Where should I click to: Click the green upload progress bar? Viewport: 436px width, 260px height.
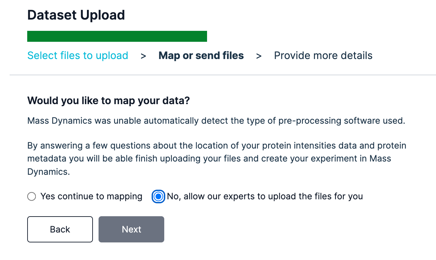click(117, 36)
